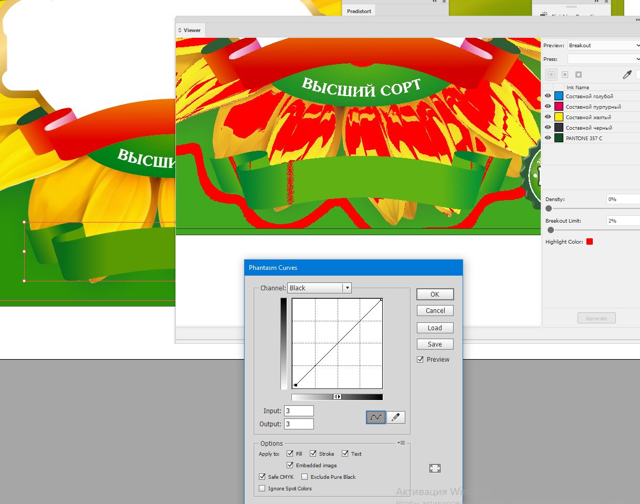Click the magenta Составной пурпурный swatch
Image resolution: width=640 pixels, height=504 pixels.
(x=559, y=107)
